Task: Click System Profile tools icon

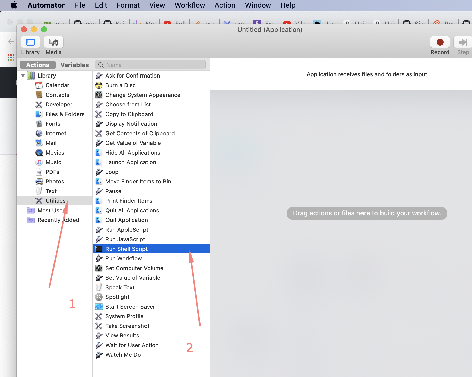Action: pos(99,316)
